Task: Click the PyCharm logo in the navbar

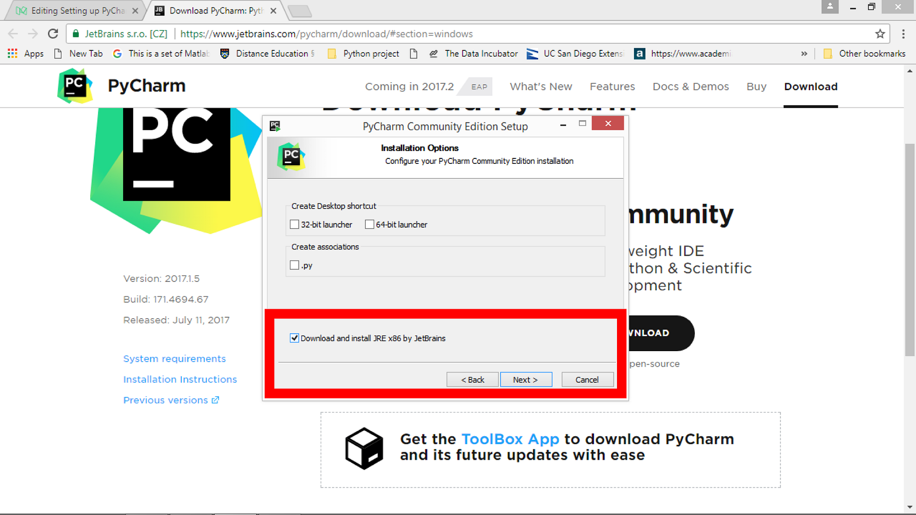Action: 74,86
